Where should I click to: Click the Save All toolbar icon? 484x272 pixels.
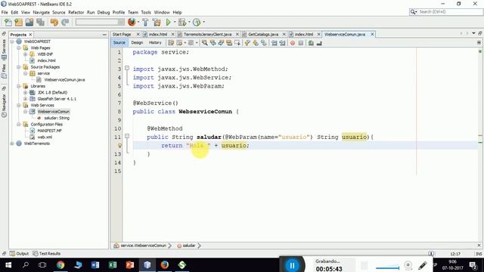40,22
